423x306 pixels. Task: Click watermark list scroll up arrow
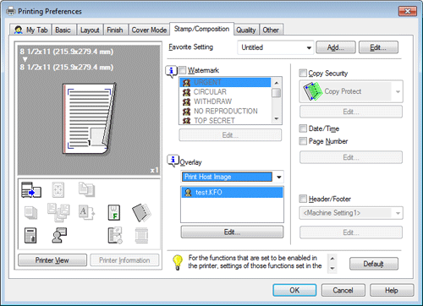[277, 82]
